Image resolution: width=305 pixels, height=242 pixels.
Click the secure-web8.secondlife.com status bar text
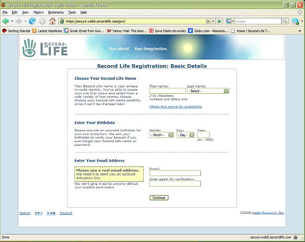point(271,237)
